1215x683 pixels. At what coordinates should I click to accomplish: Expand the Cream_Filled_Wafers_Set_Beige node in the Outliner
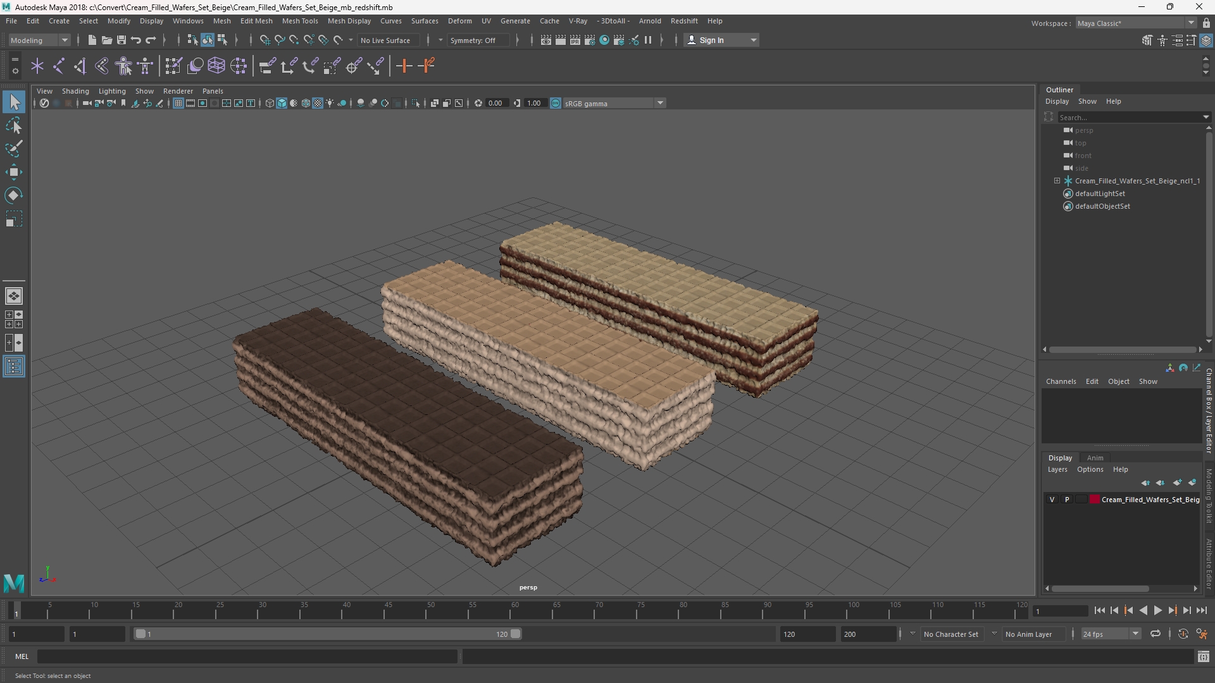pyautogui.click(x=1057, y=181)
